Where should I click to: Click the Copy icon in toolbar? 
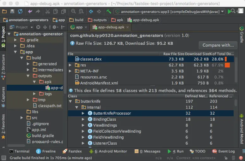pyautogui.click(x=55, y=11)
